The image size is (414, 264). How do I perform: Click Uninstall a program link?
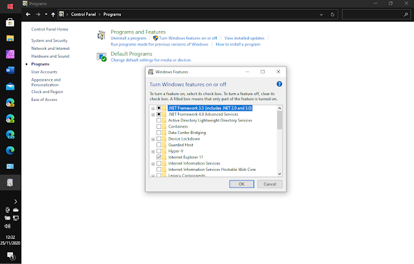click(x=128, y=38)
